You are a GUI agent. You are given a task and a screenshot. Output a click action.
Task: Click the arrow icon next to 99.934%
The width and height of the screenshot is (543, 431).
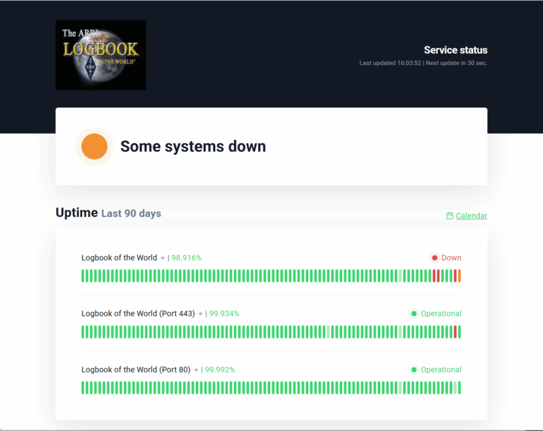click(x=200, y=314)
